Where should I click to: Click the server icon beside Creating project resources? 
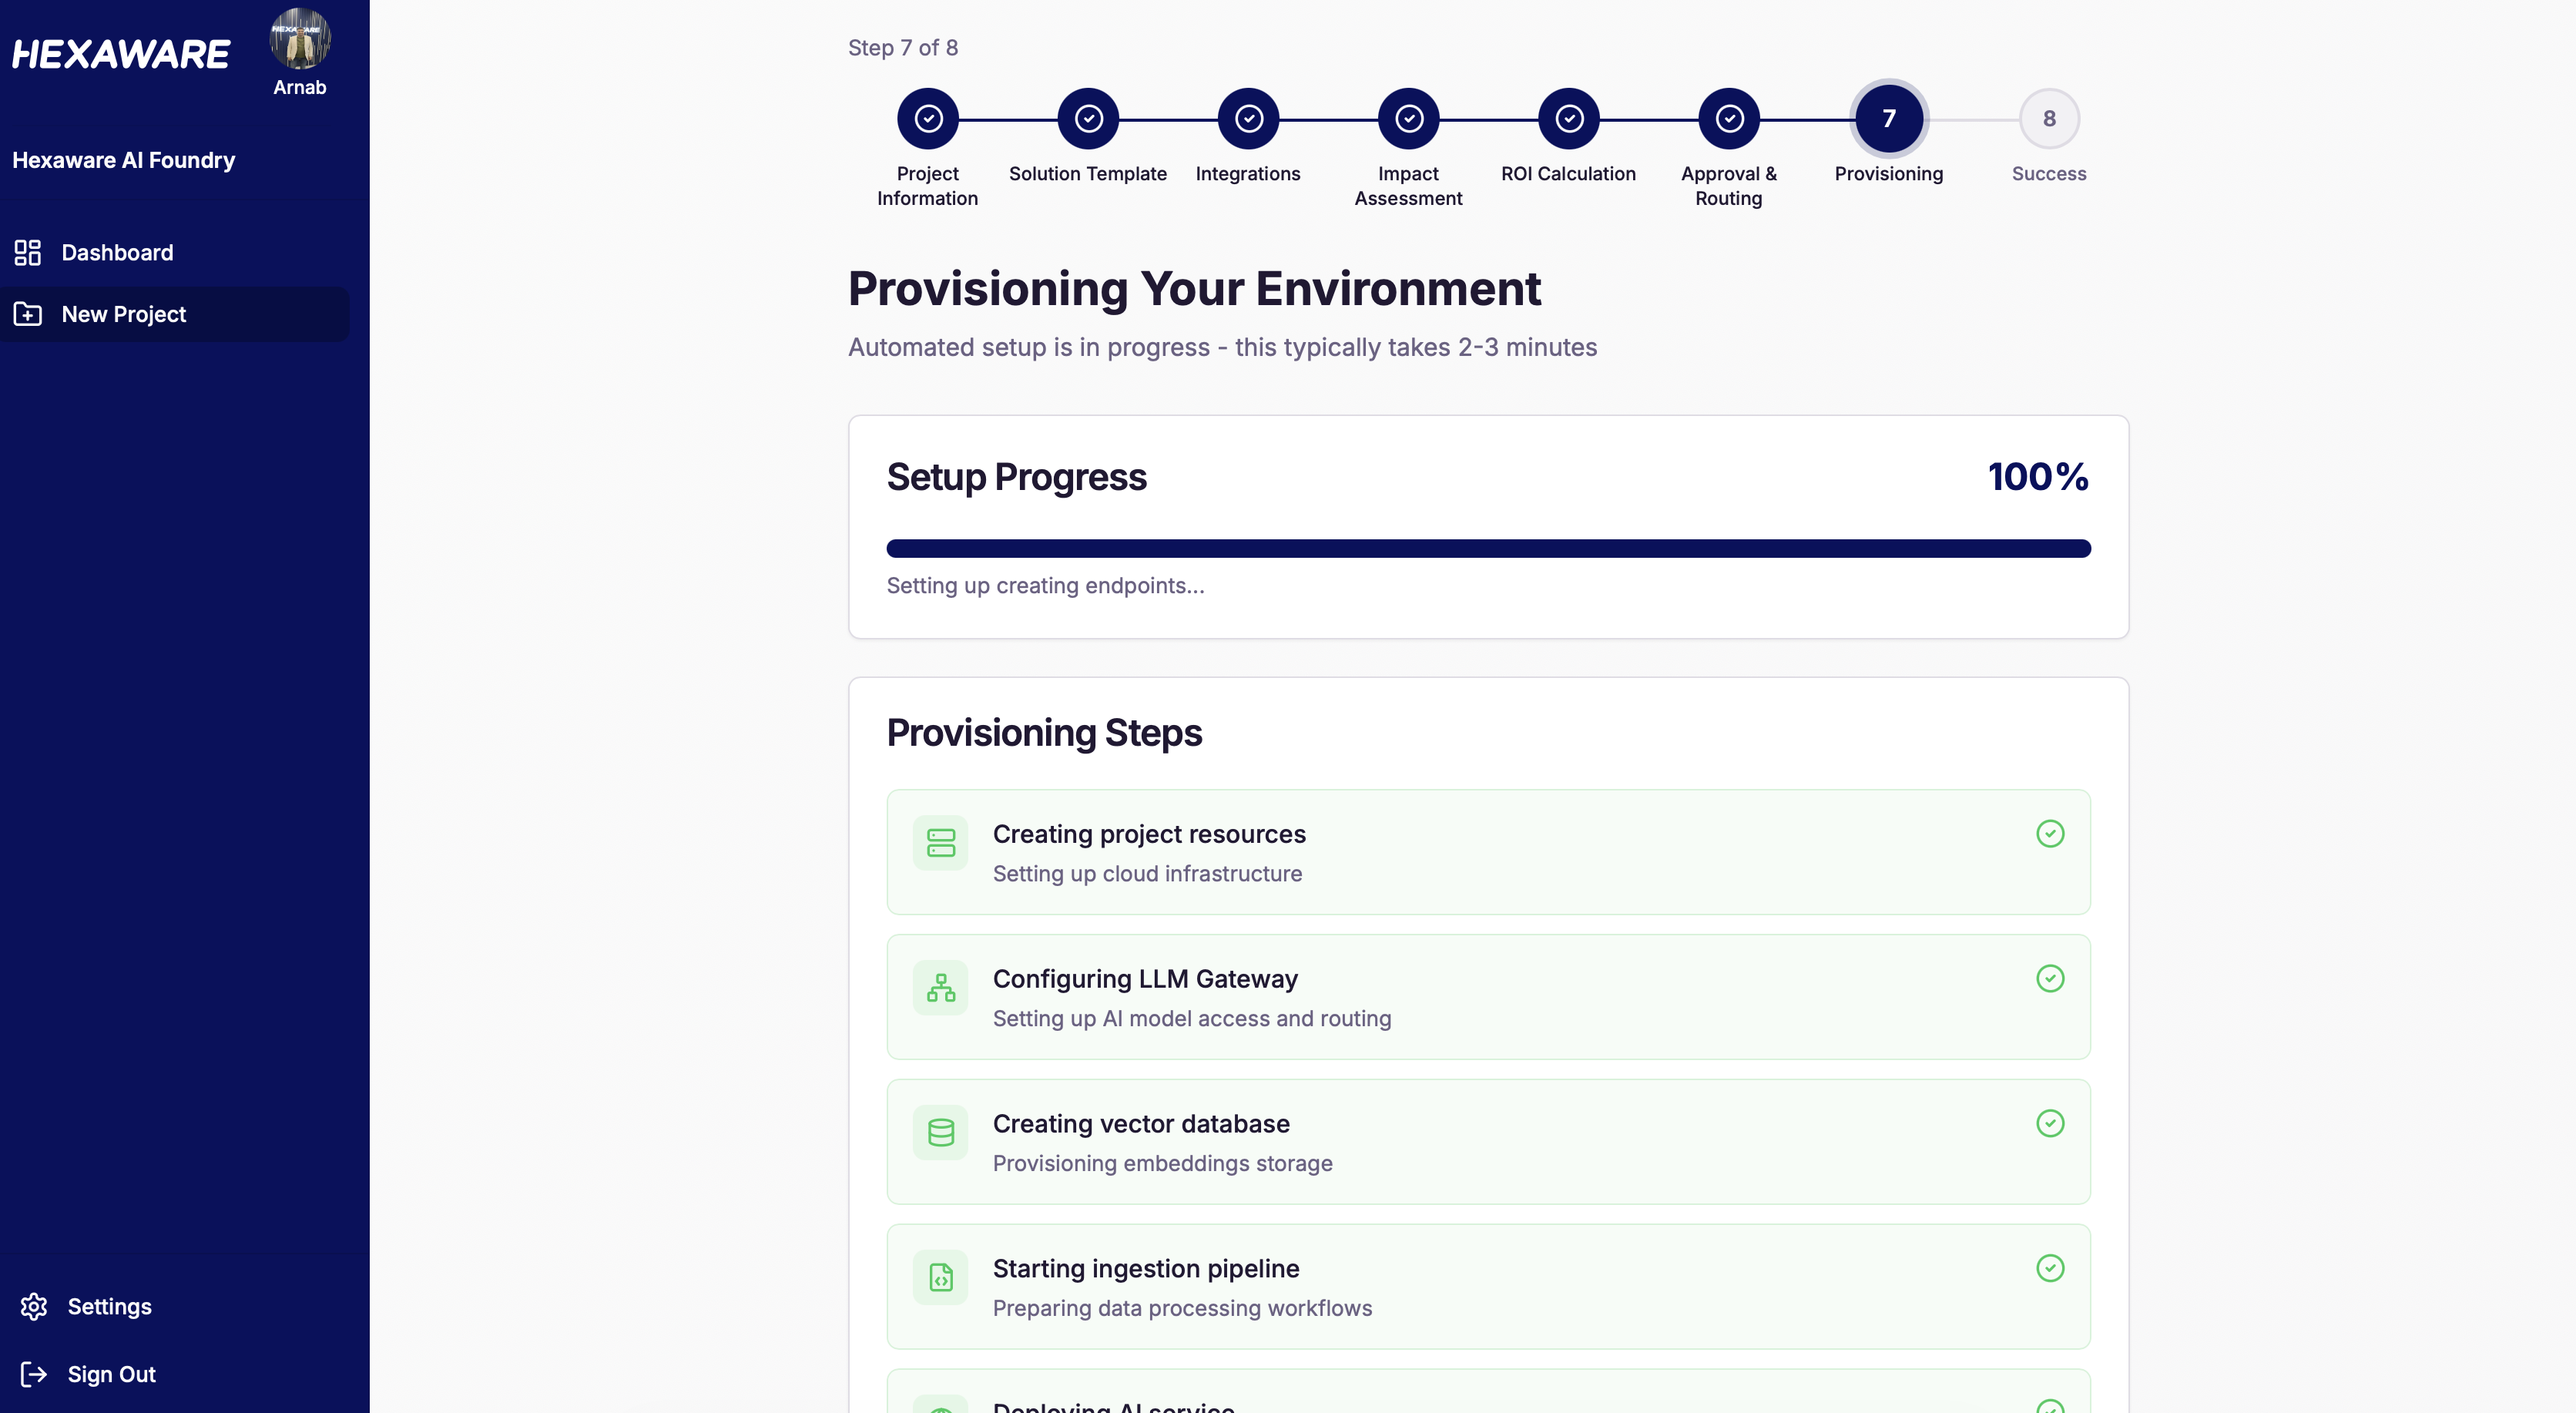[x=940, y=843]
